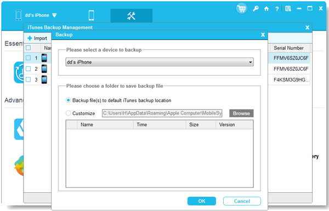Image resolution: width=329 pixels, height=211 pixels.
Task: Confirm backup with the OK button
Action: pyautogui.click(x=202, y=201)
